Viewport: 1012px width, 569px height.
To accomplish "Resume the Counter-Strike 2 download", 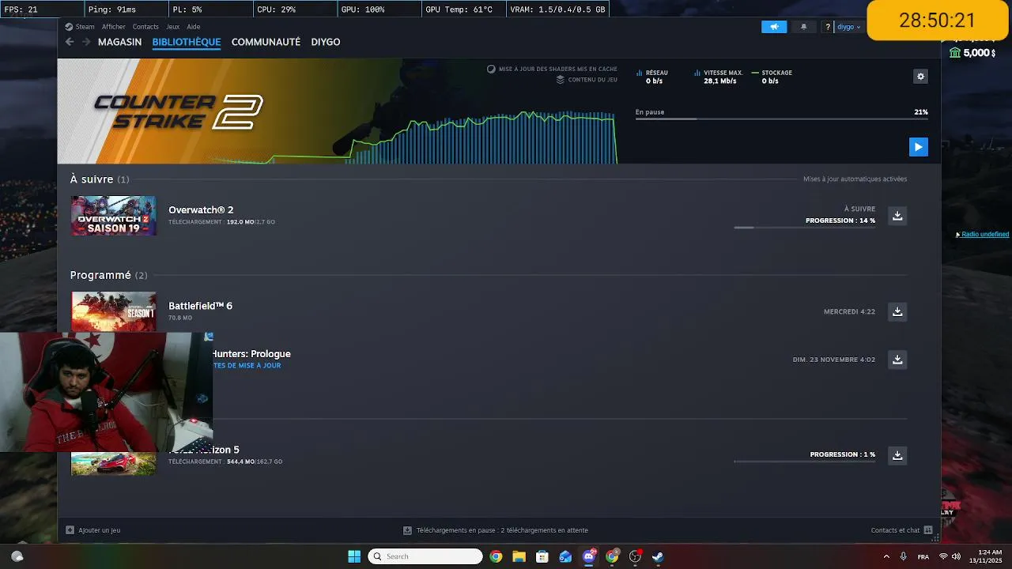I will (918, 147).
